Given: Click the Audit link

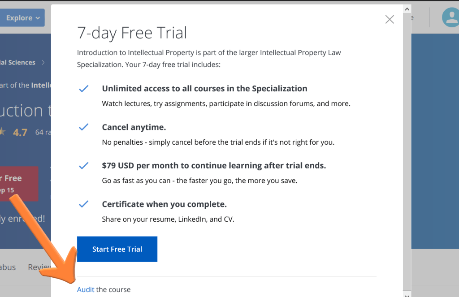Looking at the screenshot, I should pyautogui.click(x=86, y=289).
